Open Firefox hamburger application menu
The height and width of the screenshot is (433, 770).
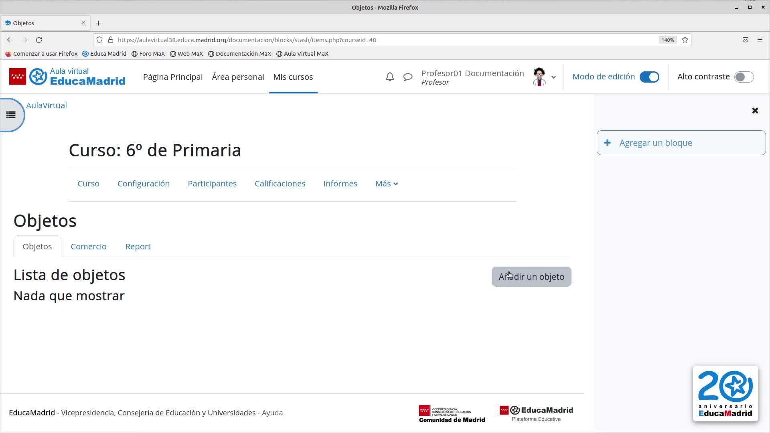[760, 40]
